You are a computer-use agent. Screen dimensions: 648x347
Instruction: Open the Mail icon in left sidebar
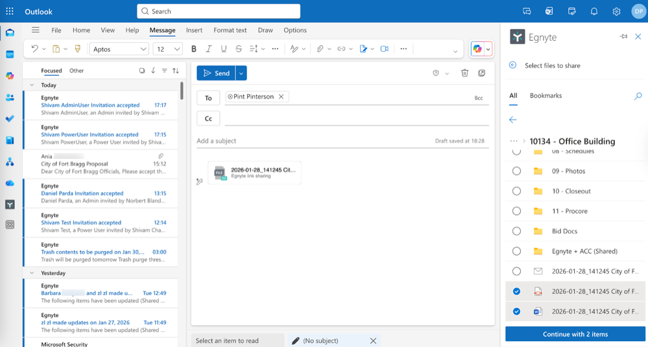[x=10, y=32]
